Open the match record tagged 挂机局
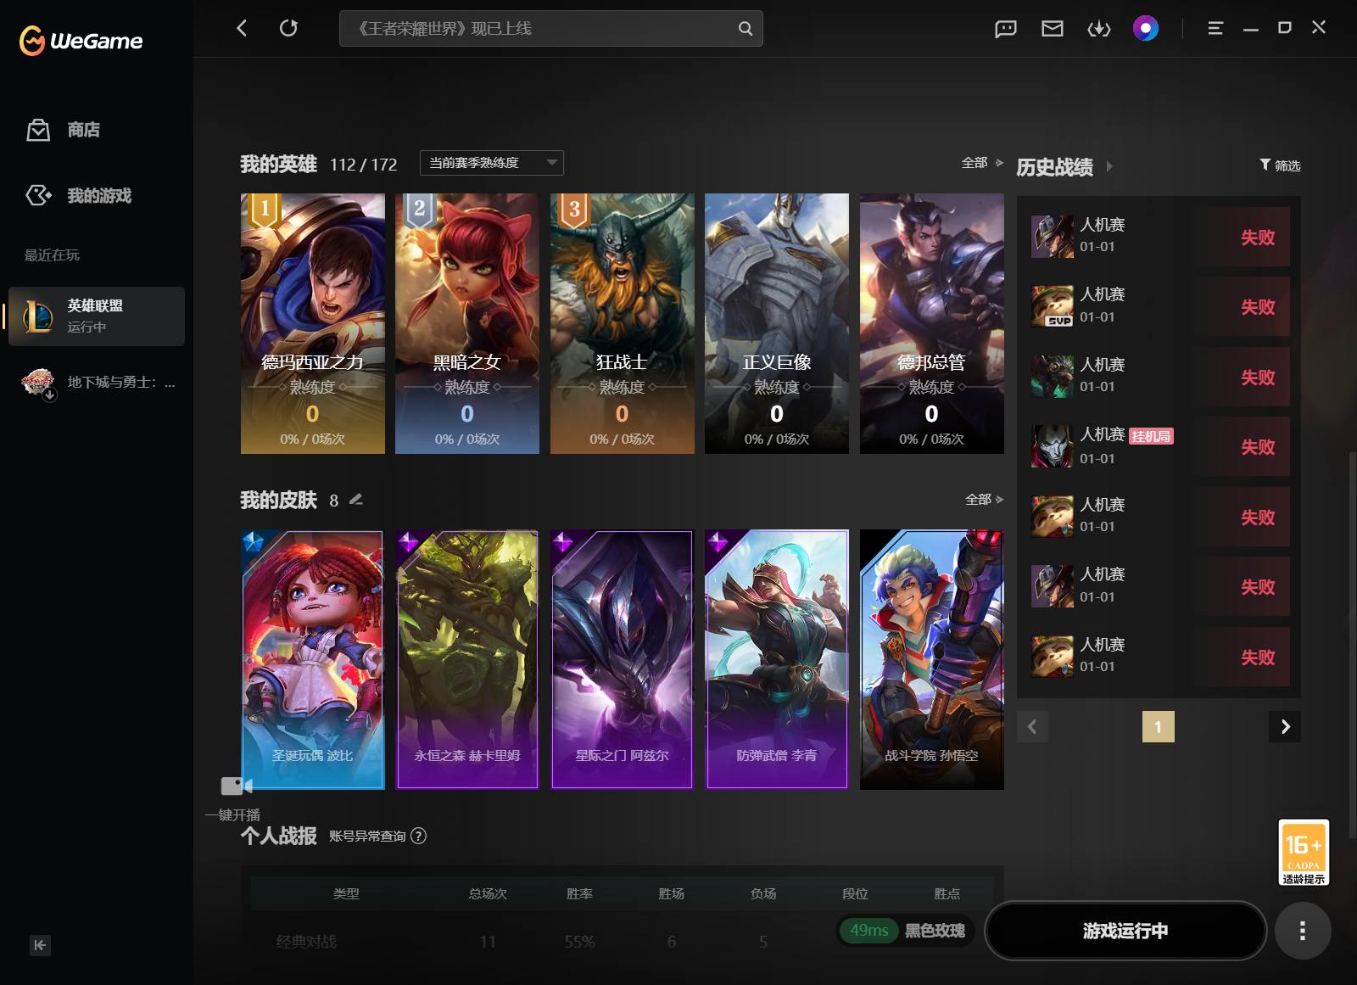The image size is (1357, 985). click(1159, 446)
